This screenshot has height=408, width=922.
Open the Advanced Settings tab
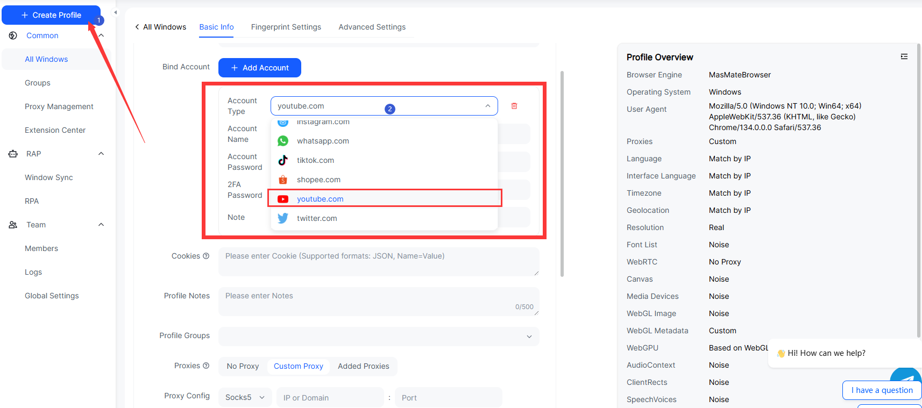(372, 27)
